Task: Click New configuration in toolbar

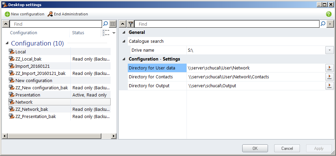Action: (x=24, y=14)
